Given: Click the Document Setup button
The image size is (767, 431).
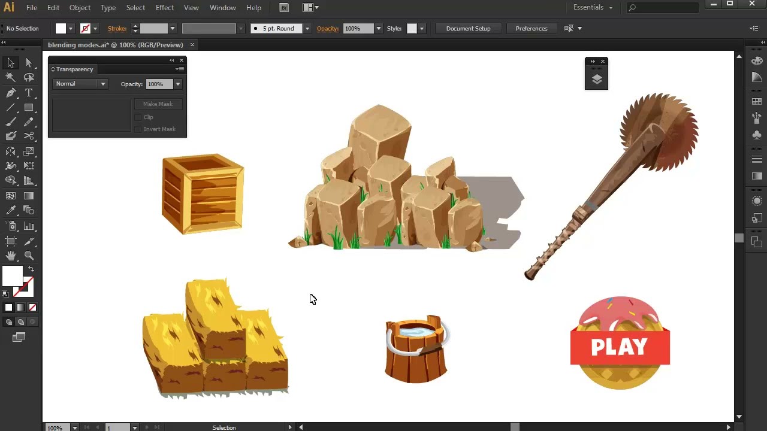Looking at the screenshot, I should (x=468, y=28).
